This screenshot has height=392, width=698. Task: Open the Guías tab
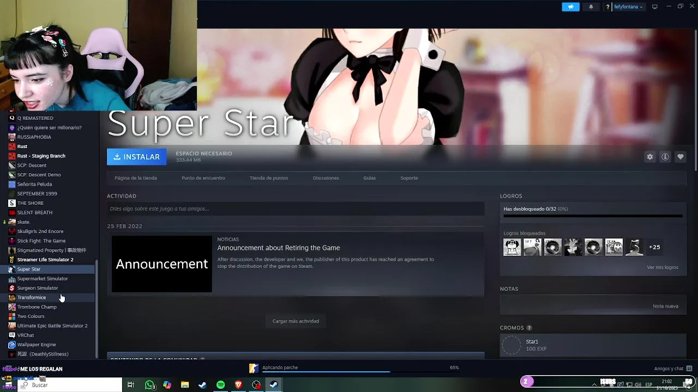coord(370,178)
